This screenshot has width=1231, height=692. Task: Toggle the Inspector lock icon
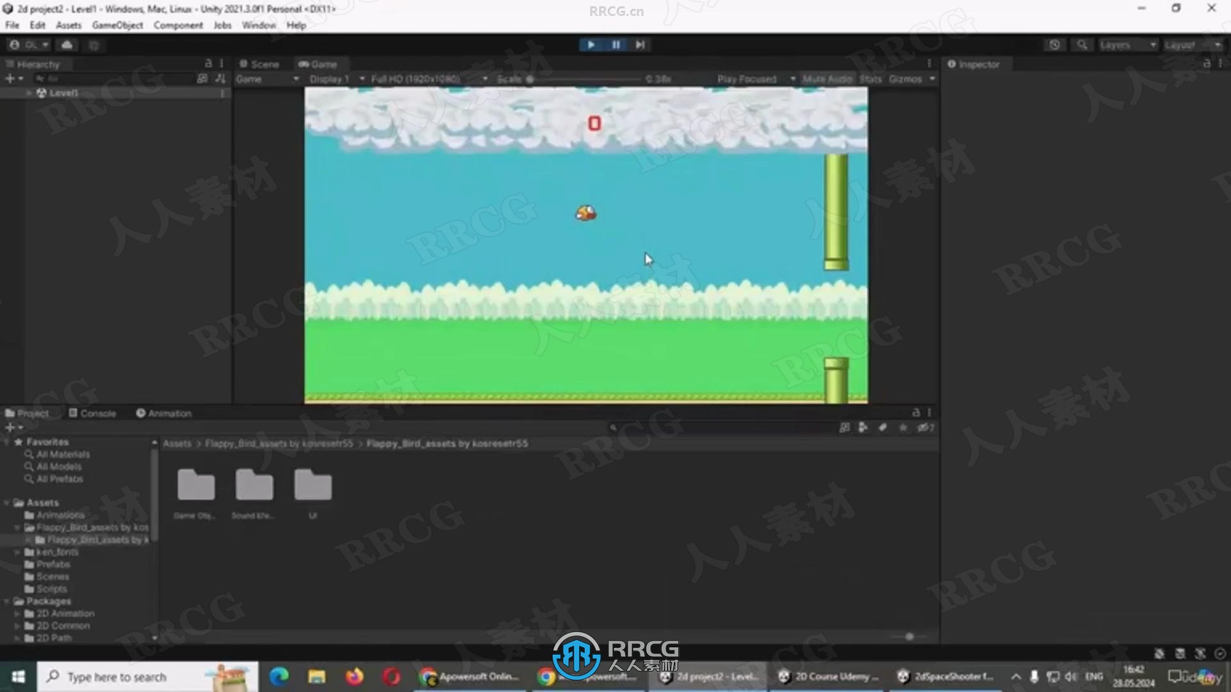click(x=1207, y=63)
